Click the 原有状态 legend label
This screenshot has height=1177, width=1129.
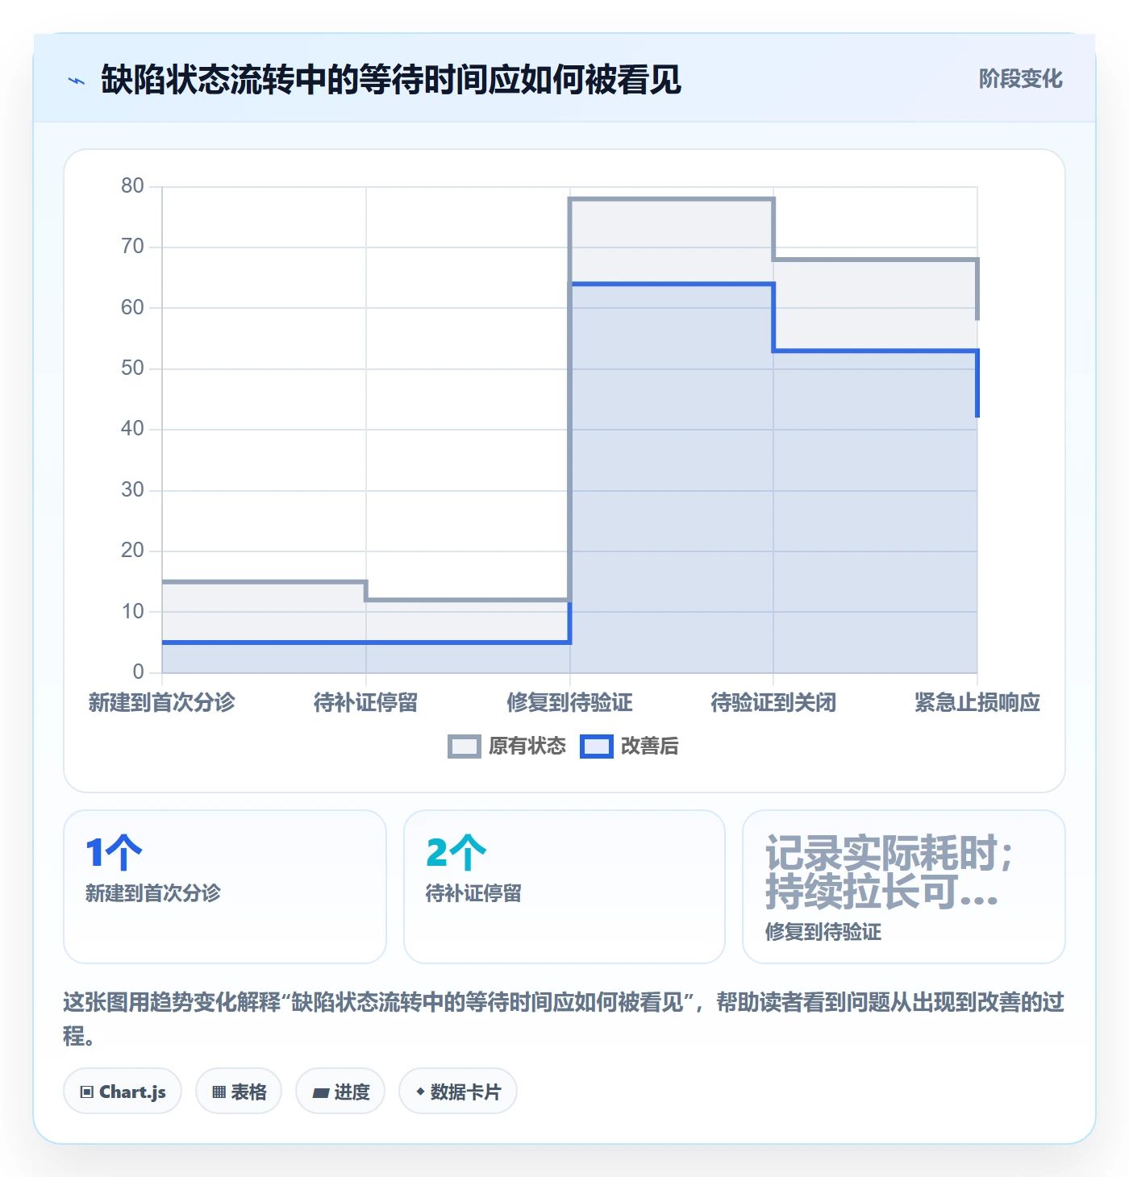[x=527, y=747]
